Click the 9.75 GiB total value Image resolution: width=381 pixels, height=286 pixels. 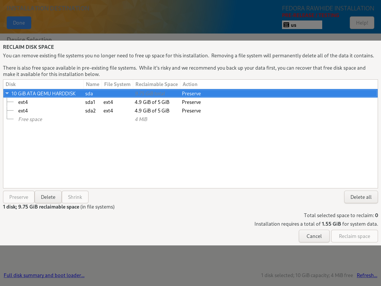pos(150,93)
